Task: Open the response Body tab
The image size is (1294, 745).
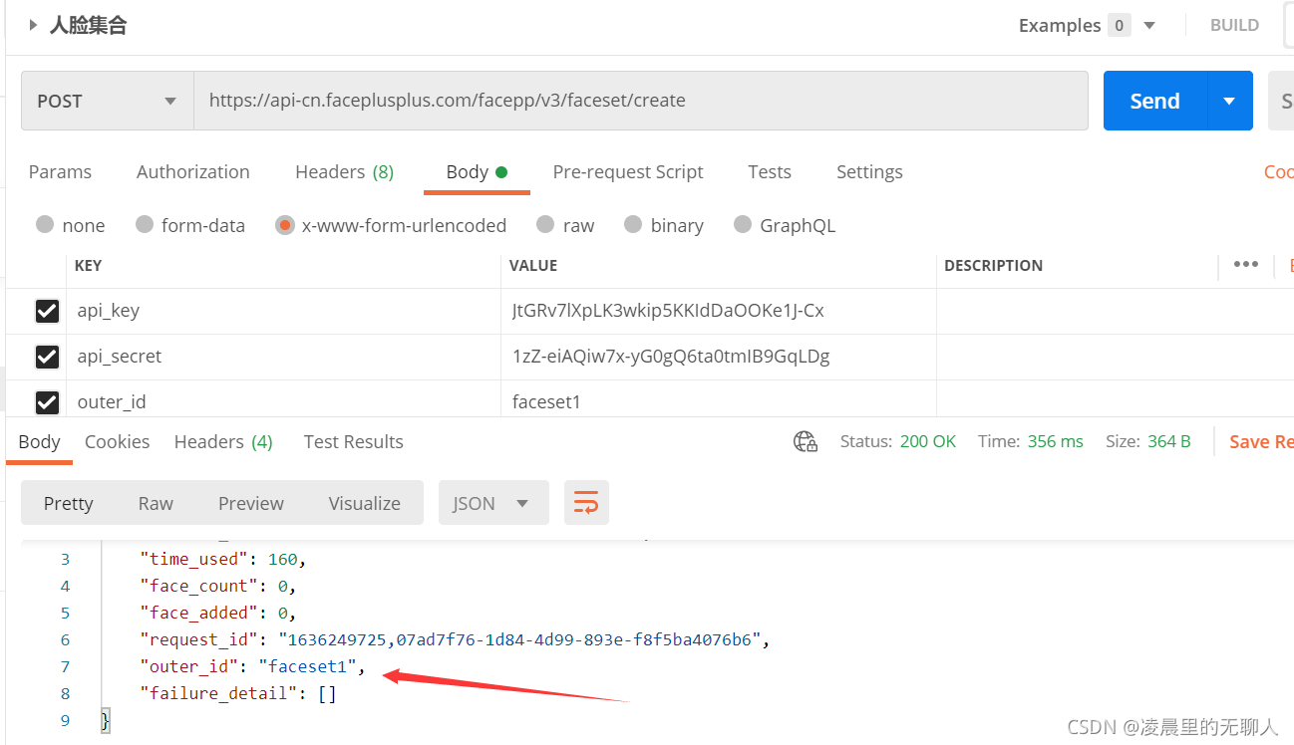Action: (40, 442)
